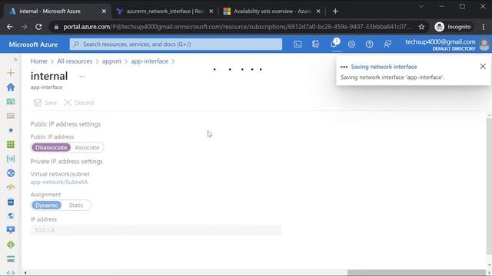492x276 pixels.
Task: Click the appvm breadcrumb
Action: pos(111,61)
